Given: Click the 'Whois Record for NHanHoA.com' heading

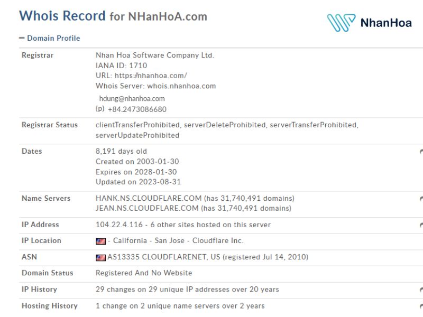Looking at the screenshot, I should coord(113,16).
